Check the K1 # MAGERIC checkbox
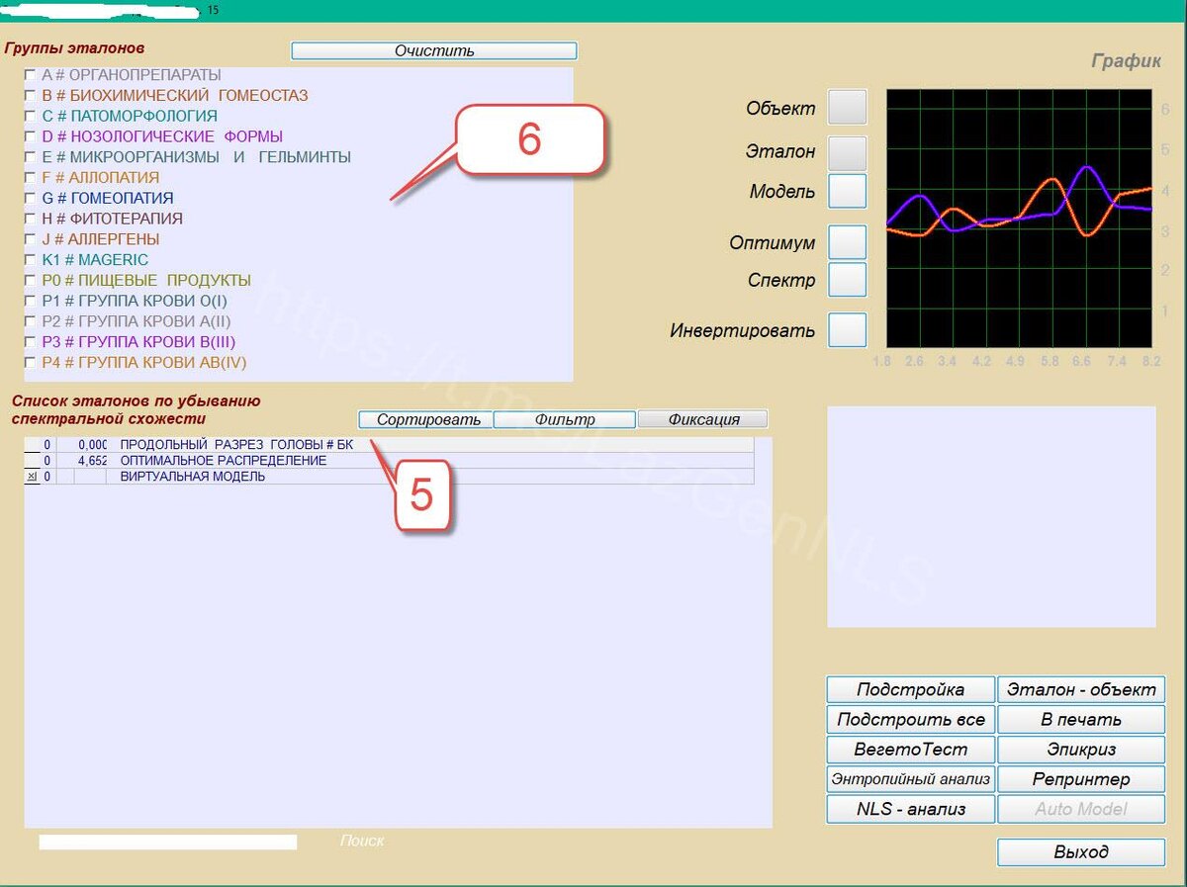The width and height of the screenshot is (1187, 887). [32, 260]
